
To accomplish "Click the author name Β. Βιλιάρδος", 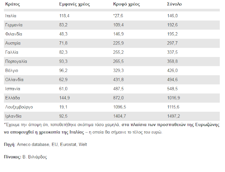I will click(35, 157).
